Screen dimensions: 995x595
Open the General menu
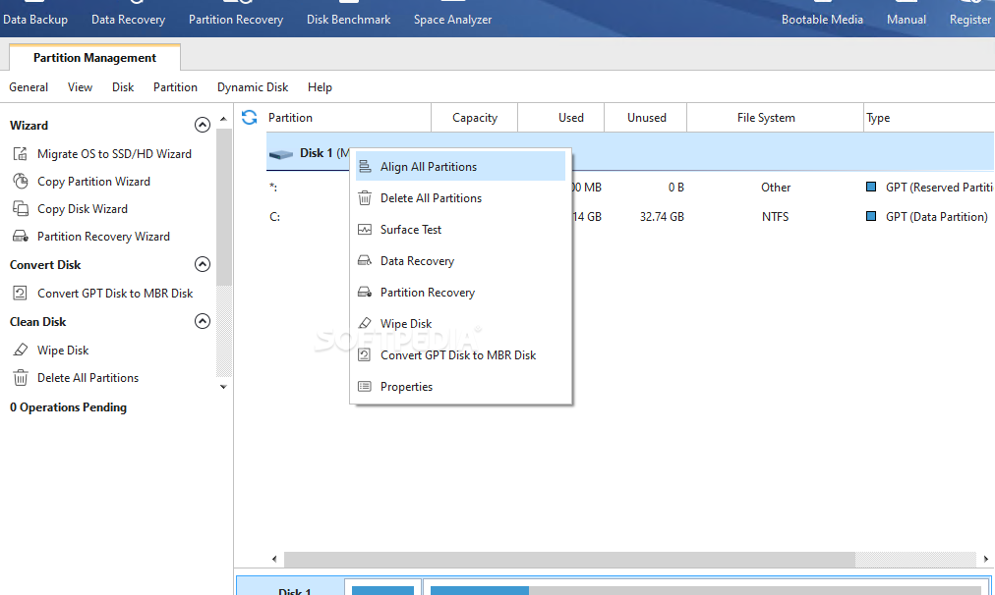click(x=29, y=87)
